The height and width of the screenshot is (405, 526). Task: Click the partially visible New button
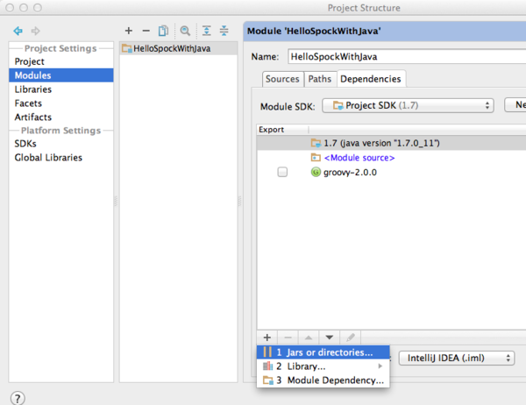pyautogui.click(x=516, y=105)
